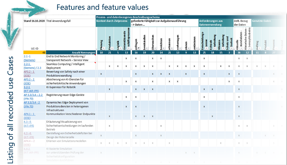Open the AP3.2 - 1 use case link
Screen dimensions: 287x165
[29, 72]
